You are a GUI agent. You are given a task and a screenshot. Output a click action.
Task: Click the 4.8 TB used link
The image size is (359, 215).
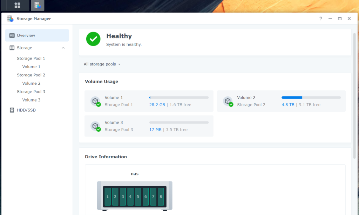[288, 105]
